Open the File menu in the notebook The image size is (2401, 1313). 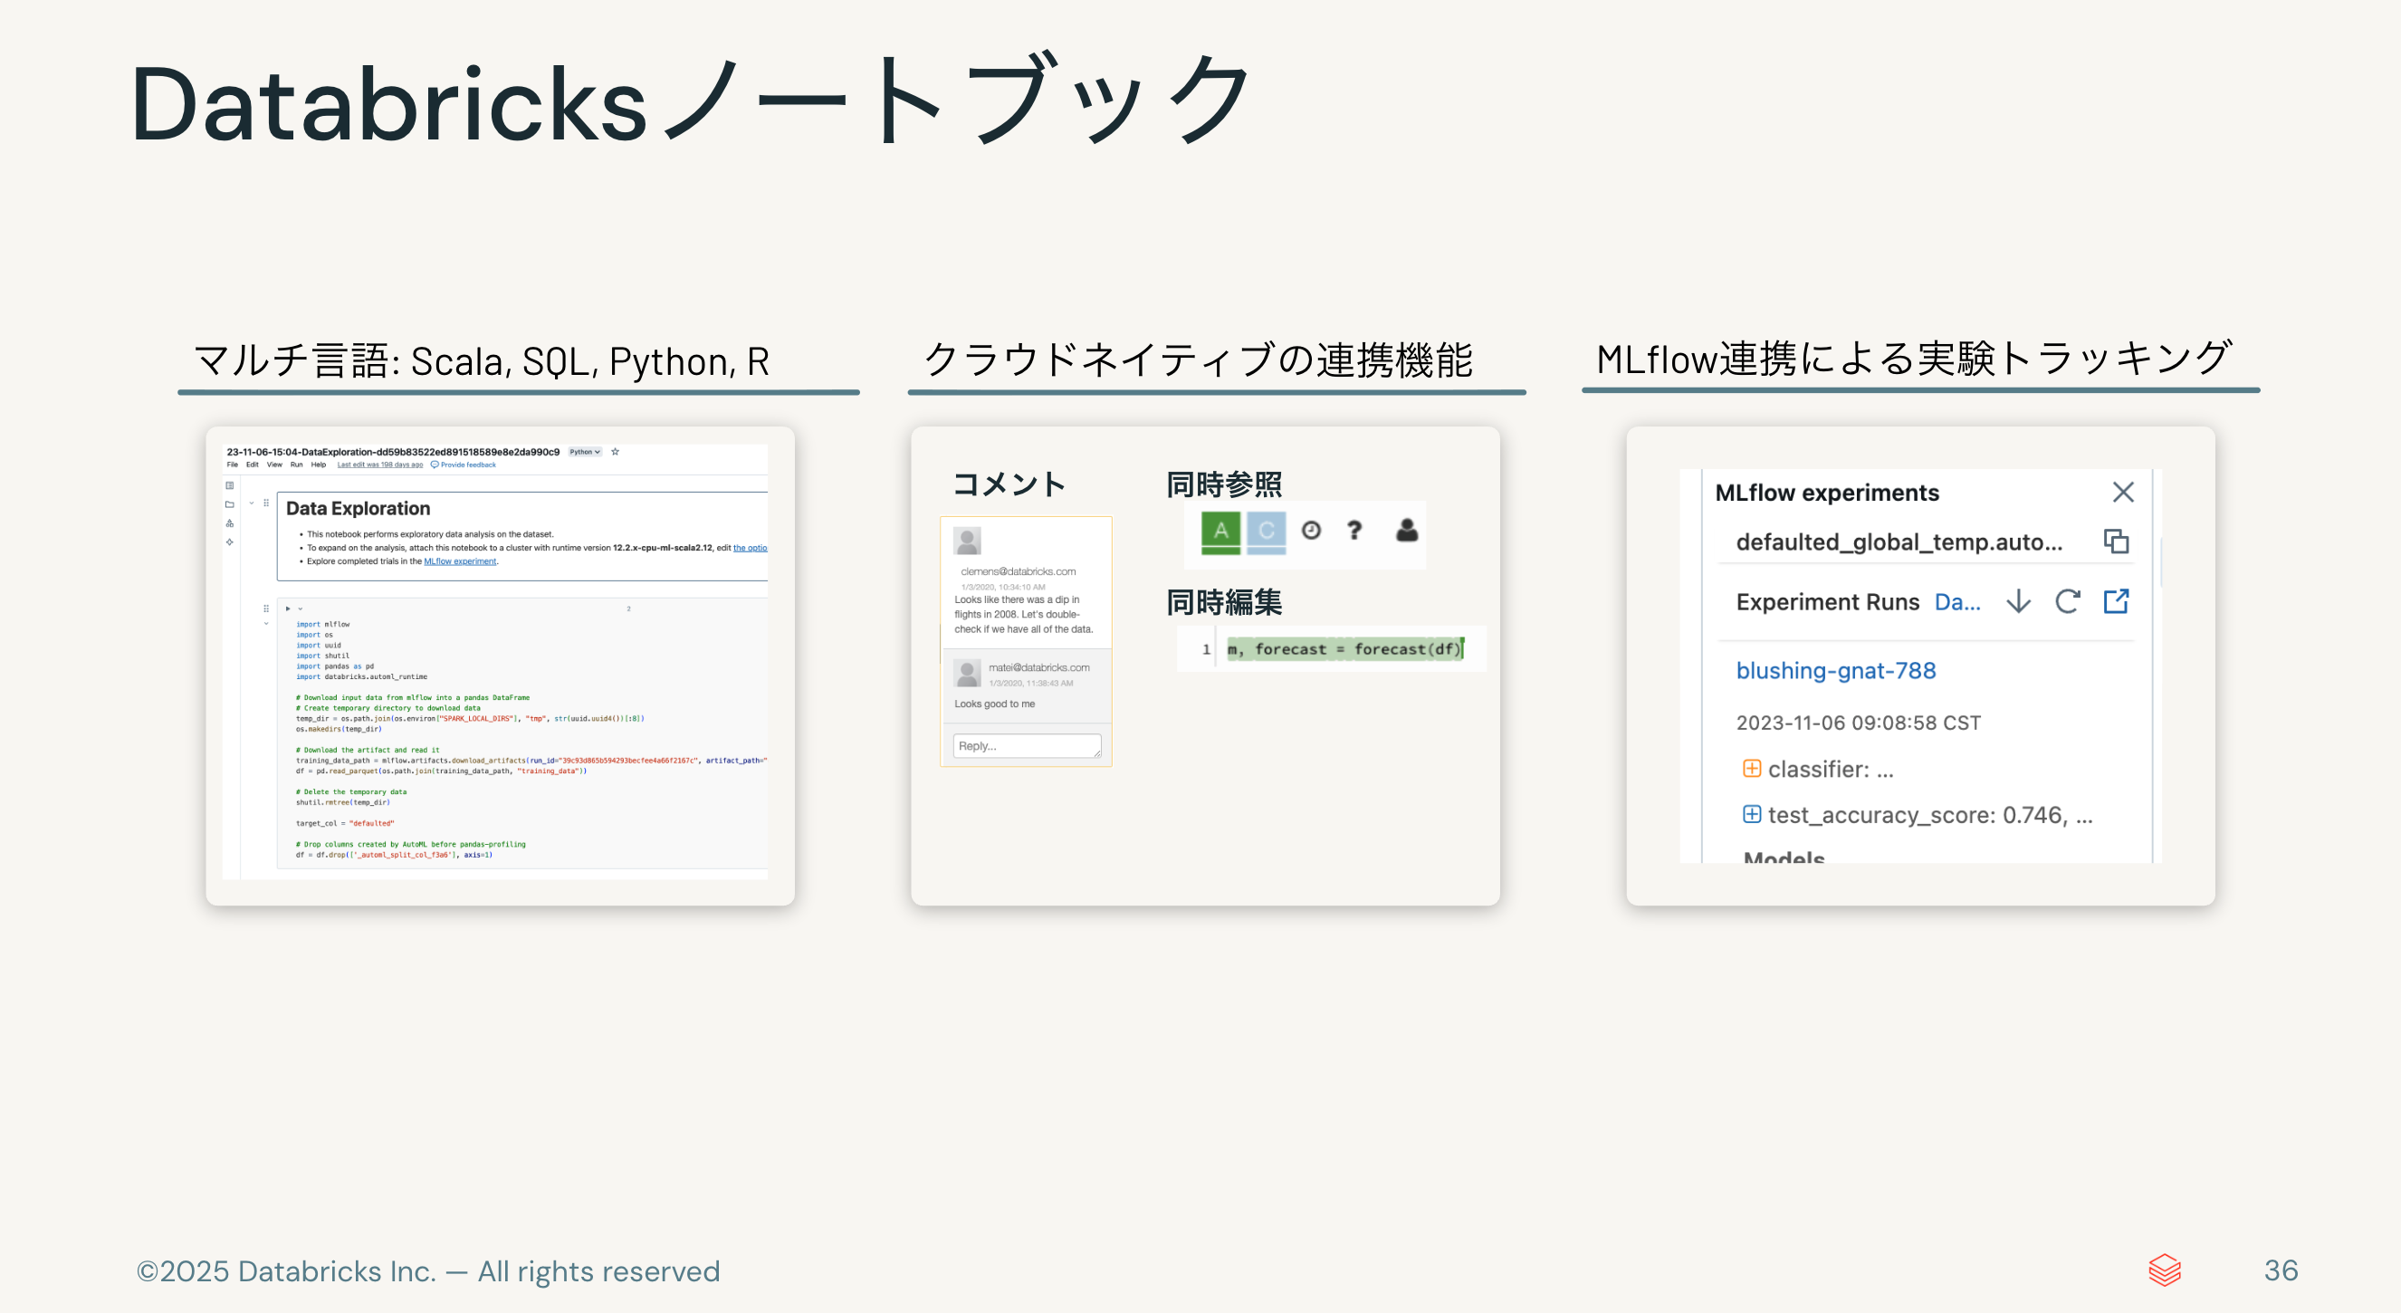pyautogui.click(x=233, y=465)
